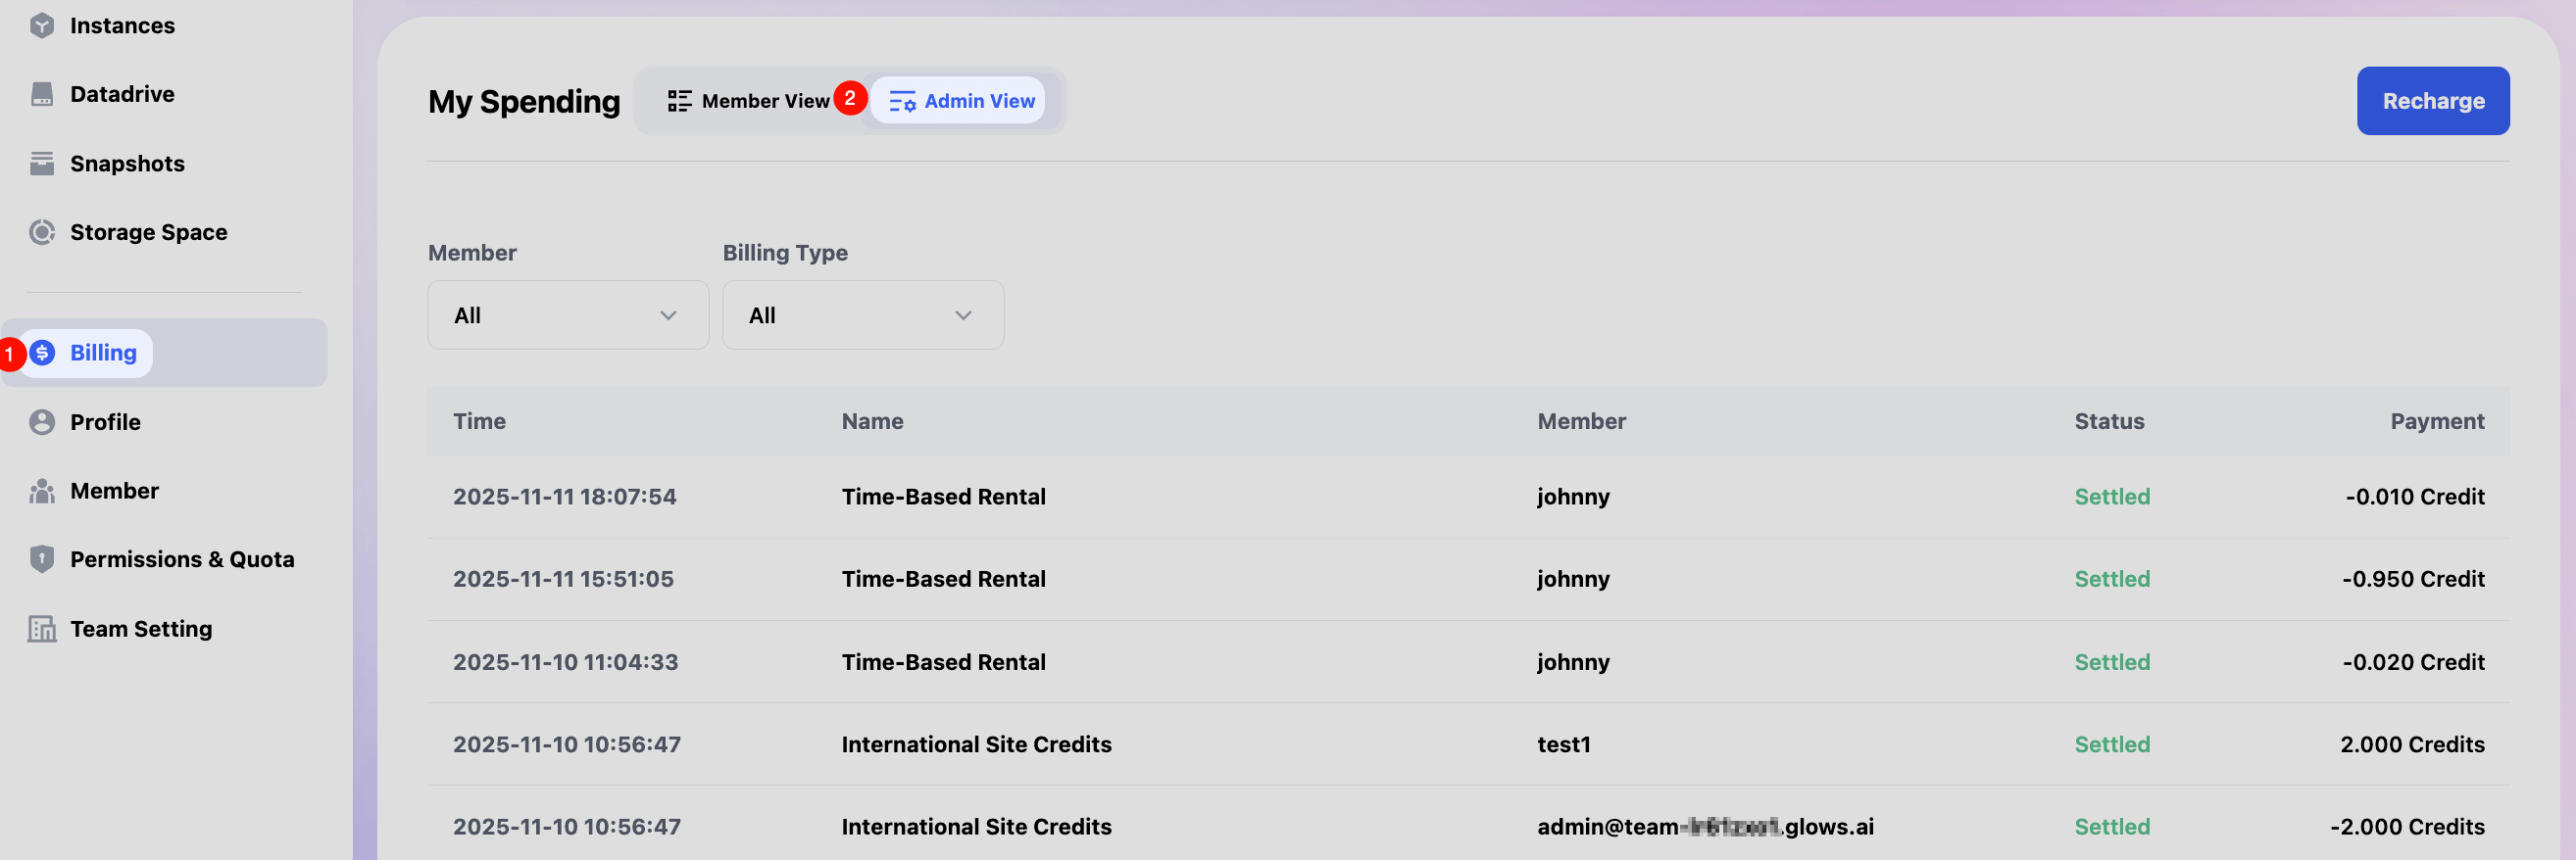Click the Time column header
Viewport: 2576px width, 860px height.
click(x=479, y=421)
